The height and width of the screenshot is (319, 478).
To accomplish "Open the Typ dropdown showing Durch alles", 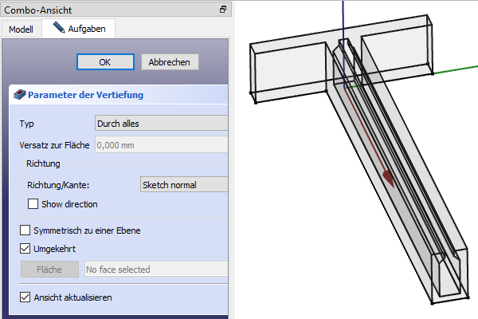I will [x=160, y=124].
